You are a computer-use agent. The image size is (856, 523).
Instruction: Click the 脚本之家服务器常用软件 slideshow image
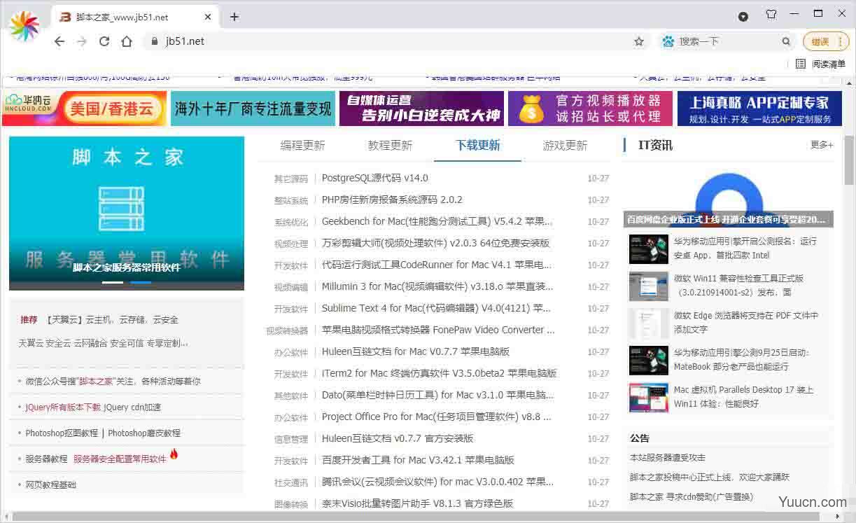coord(127,213)
